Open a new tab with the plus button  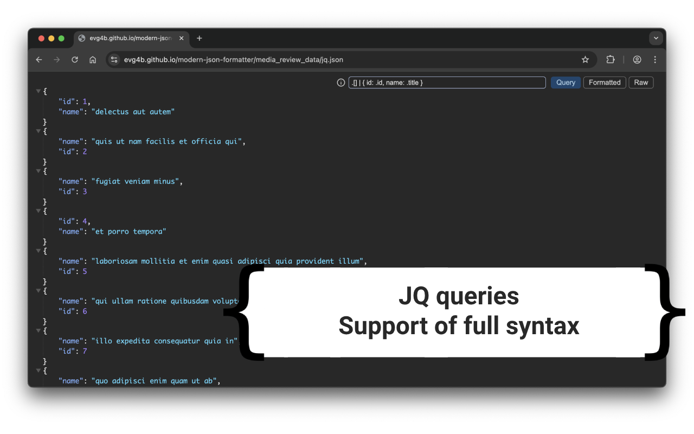click(x=199, y=38)
